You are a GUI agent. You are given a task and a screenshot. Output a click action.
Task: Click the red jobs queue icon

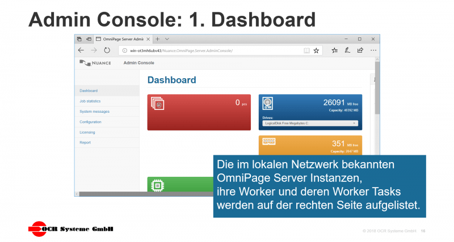click(158, 103)
